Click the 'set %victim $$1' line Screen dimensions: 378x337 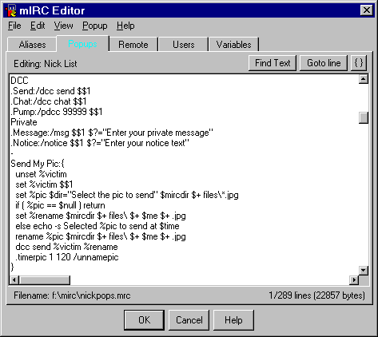tap(44, 184)
